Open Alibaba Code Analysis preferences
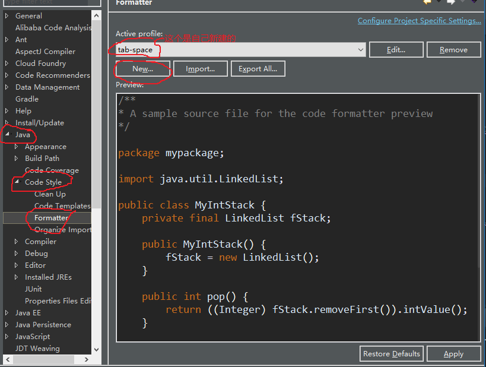This screenshot has height=367, width=486. (x=53, y=27)
